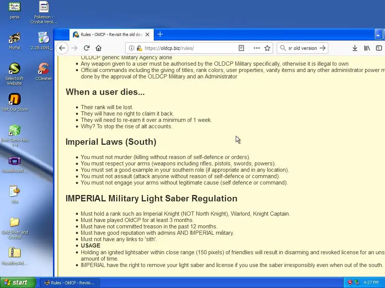Select the Pokemon Crystal Version desktop icon
Viewport: 385px width, 288px height.
44,13
